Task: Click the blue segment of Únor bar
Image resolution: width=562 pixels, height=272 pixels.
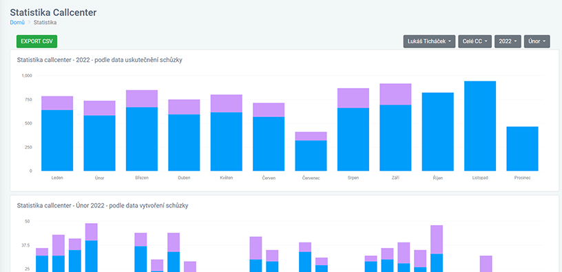Action: click(x=99, y=143)
